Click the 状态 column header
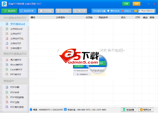 [123, 17]
